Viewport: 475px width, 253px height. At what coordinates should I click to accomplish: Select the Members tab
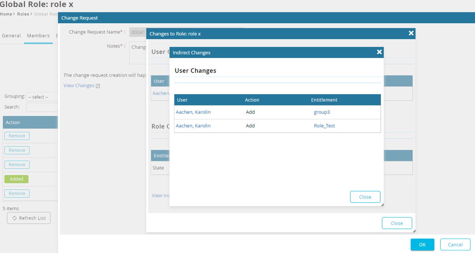coord(38,36)
